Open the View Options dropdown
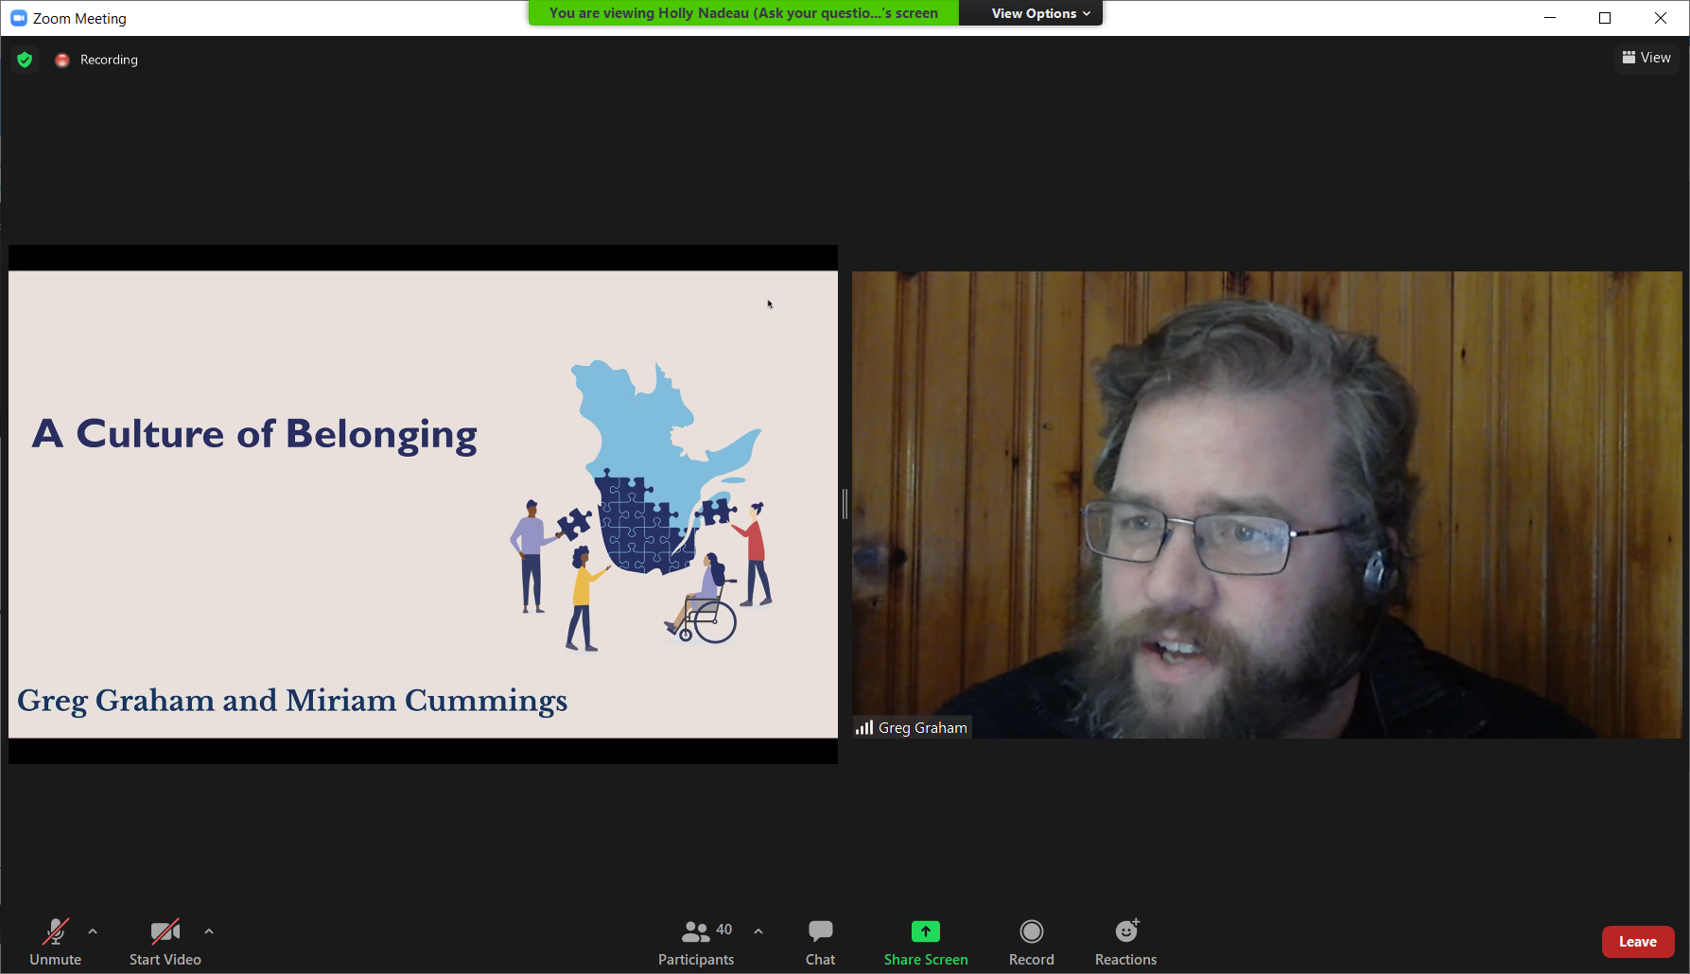 click(1040, 13)
